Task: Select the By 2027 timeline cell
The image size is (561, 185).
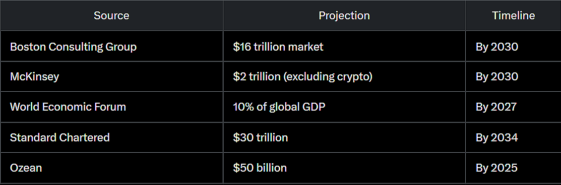Action: (513, 107)
